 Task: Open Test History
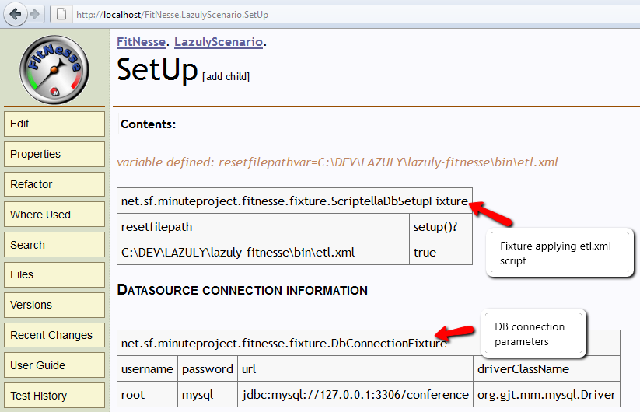pos(54,395)
